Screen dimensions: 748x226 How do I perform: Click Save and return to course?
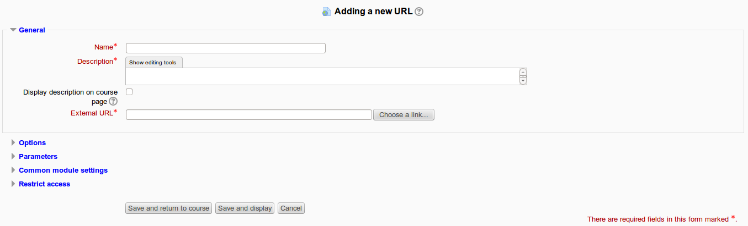tap(169, 208)
